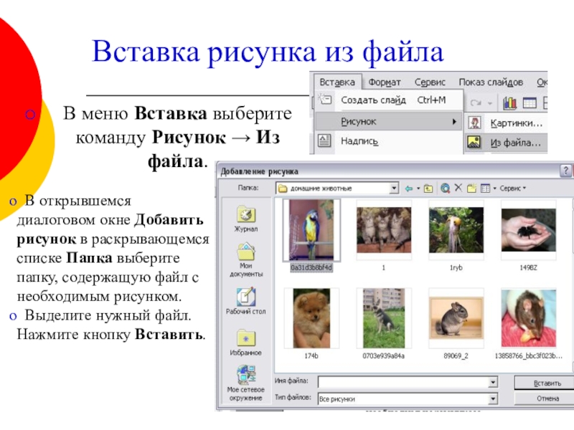This screenshot has width=574, height=430.
Task: Open Журнал in the places bar
Action: pos(245,219)
